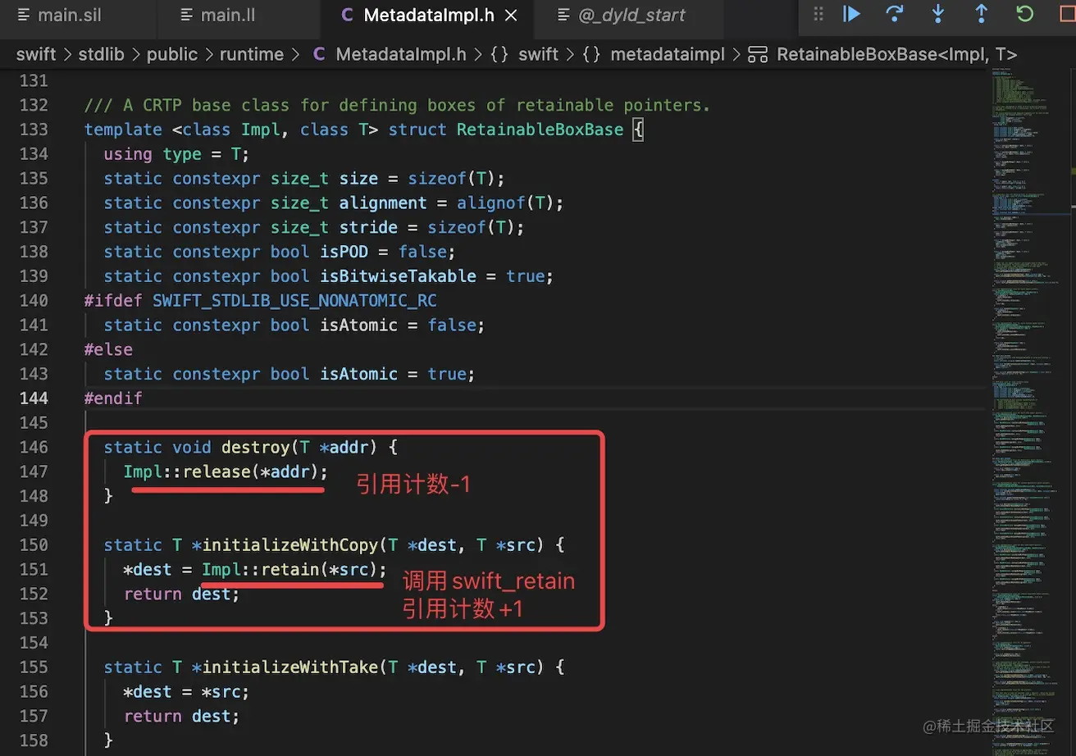Image resolution: width=1076 pixels, height=756 pixels.
Task: Click 'using type = T;' on line 134
Action: coord(176,154)
